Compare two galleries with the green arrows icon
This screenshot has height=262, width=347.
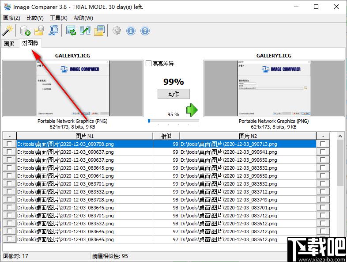[85, 30]
